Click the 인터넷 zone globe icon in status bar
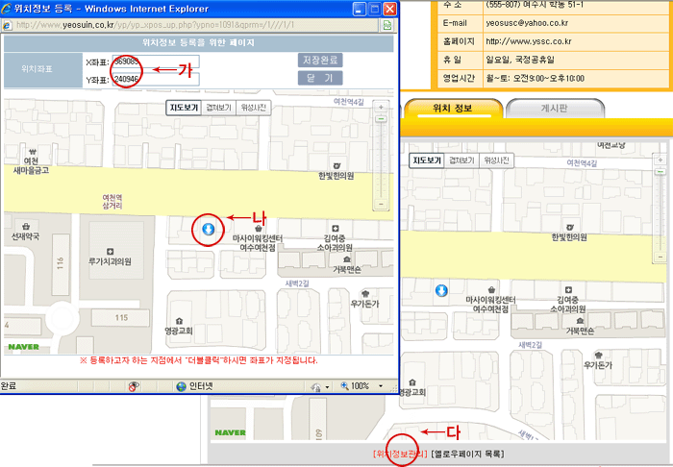The width and height of the screenshot is (673, 467). tap(181, 386)
